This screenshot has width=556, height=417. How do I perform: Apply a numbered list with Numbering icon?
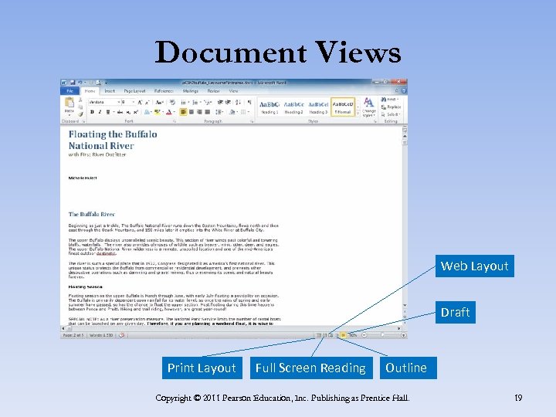(195, 102)
